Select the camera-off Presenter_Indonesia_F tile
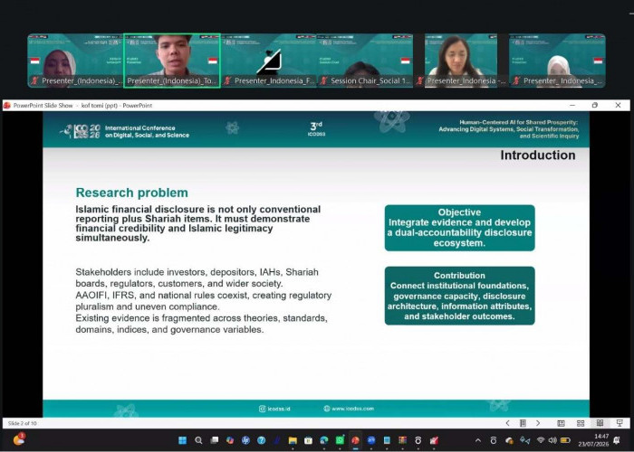The image size is (634, 452). coord(268,61)
